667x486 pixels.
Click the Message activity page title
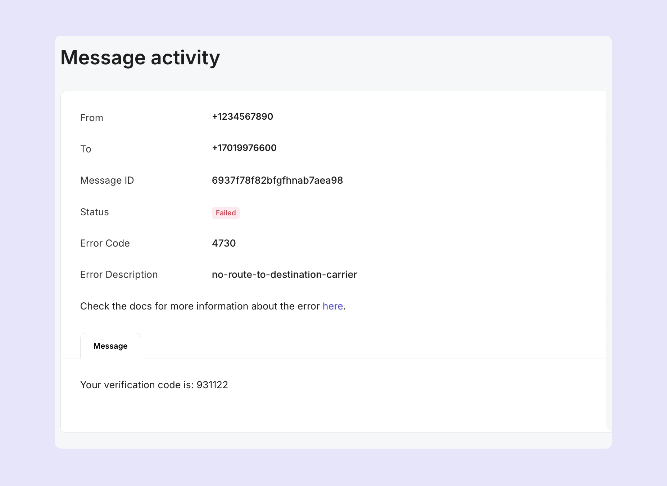140,57
